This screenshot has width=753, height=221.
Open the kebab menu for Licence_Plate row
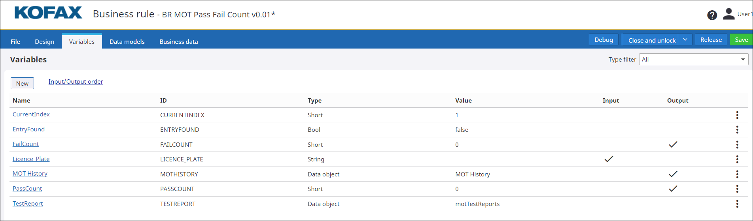click(x=737, y=159)
